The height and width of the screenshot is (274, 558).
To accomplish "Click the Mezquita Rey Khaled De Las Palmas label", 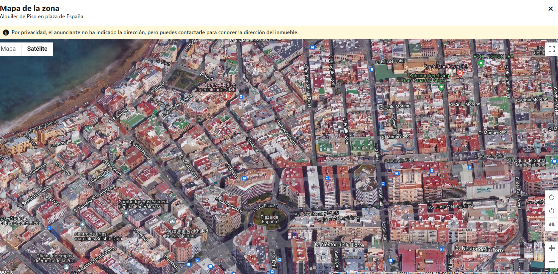I will pyautogui.click(x=186, y=233).
